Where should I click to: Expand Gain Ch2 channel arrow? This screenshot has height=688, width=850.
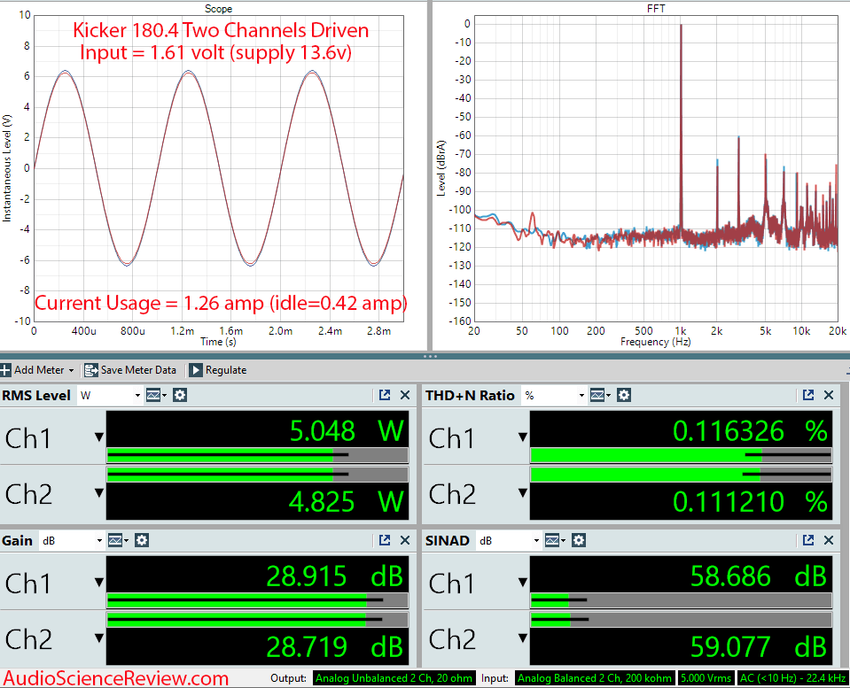pyautogui.click(x=99, y=638)
